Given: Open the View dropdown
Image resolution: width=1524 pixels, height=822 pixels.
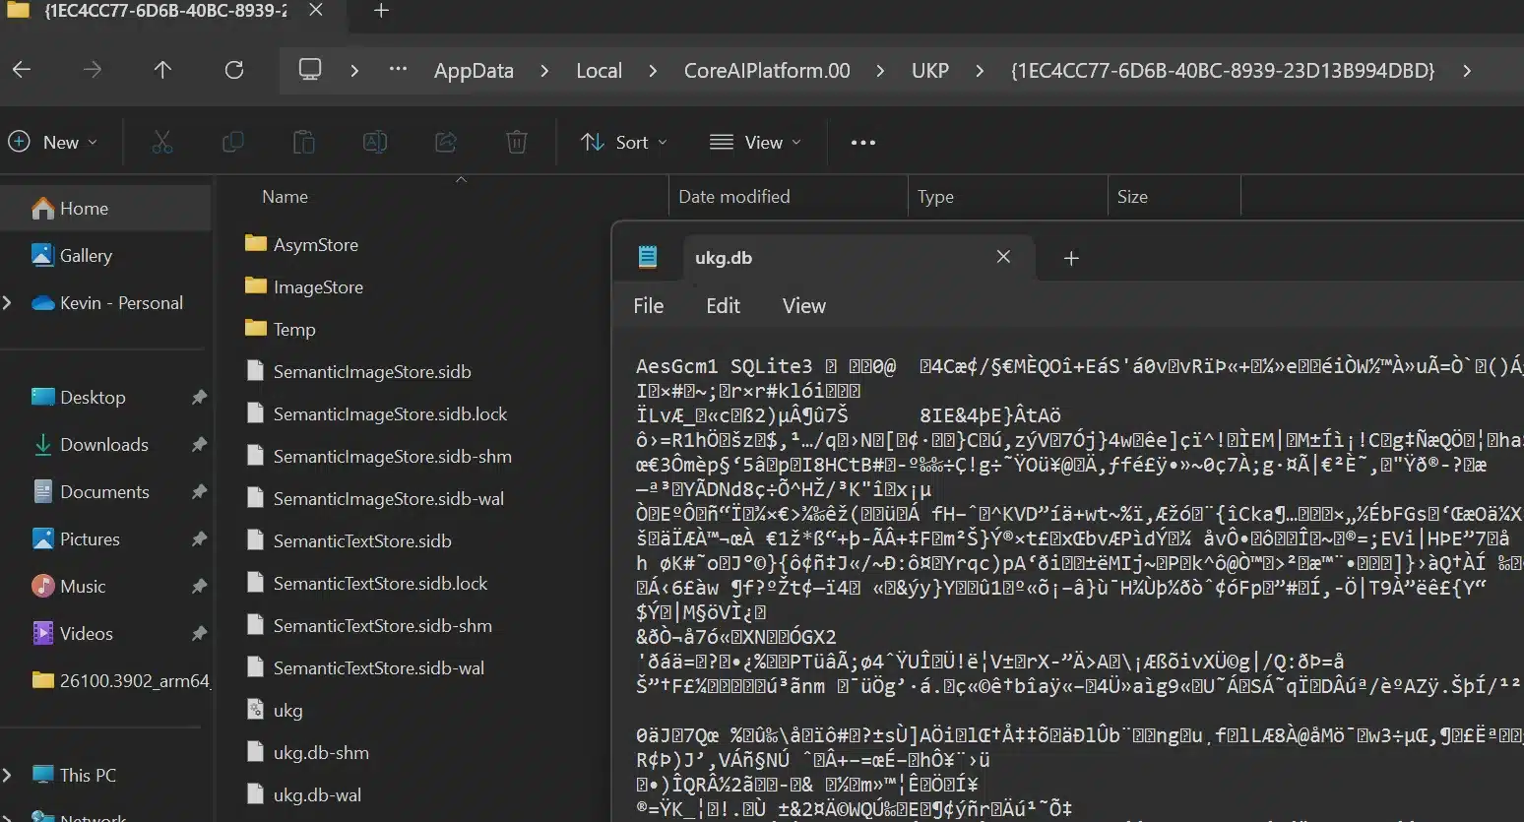Looking at the screenshot, I should pos(754,142).
